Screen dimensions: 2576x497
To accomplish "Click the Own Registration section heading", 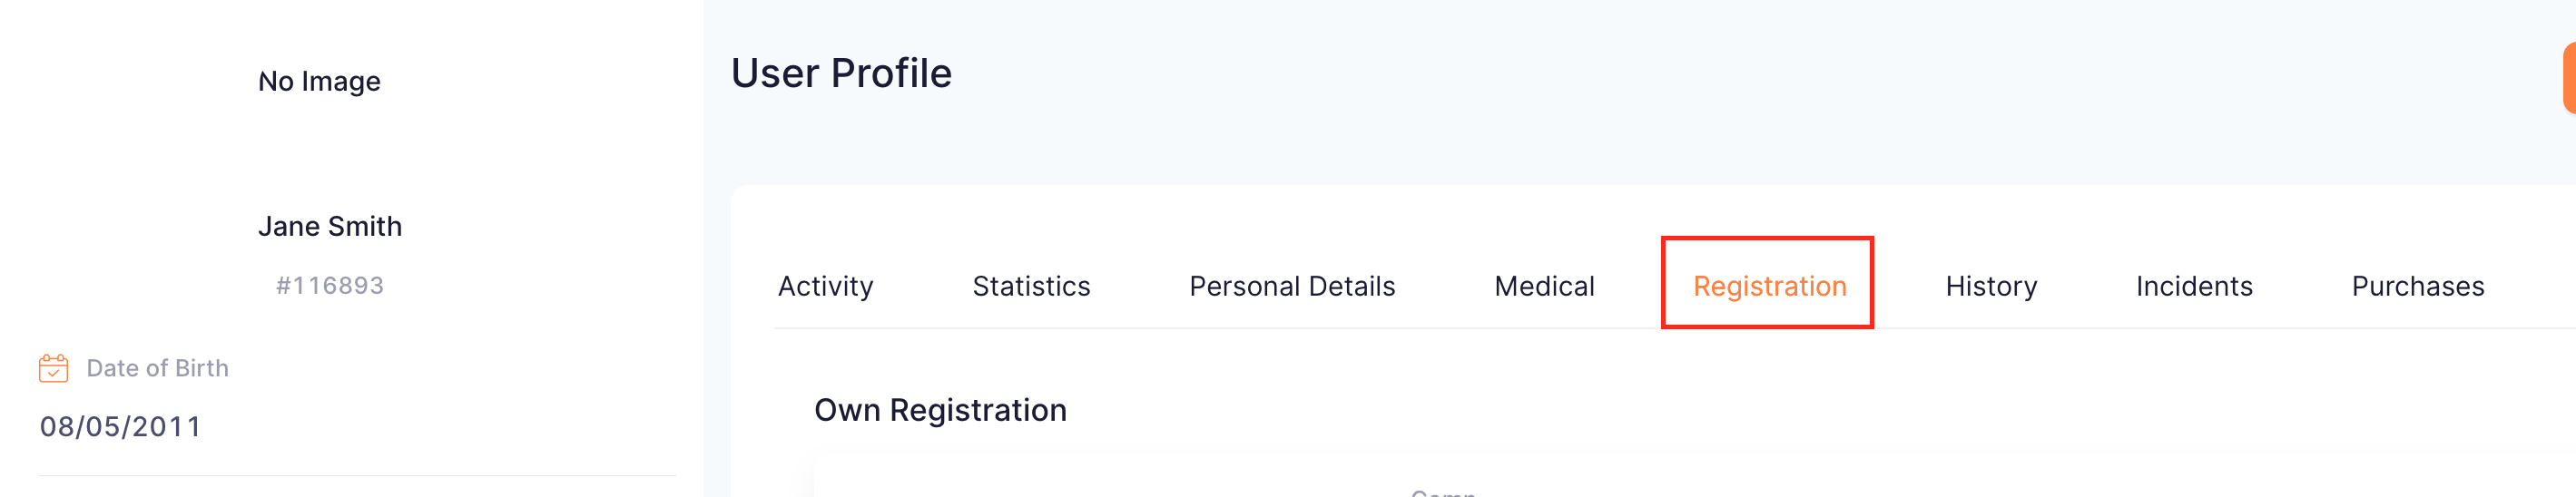I will coord(940,410).
